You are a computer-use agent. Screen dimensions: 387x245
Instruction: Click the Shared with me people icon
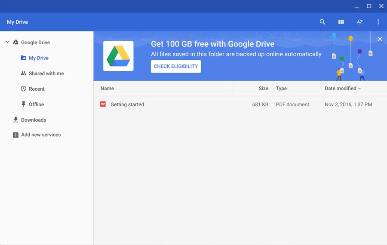point(24,73)
